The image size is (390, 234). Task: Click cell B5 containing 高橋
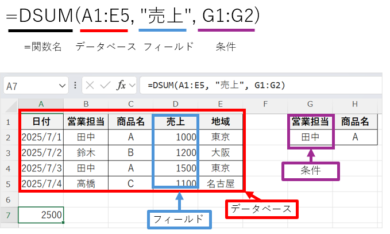86,184
